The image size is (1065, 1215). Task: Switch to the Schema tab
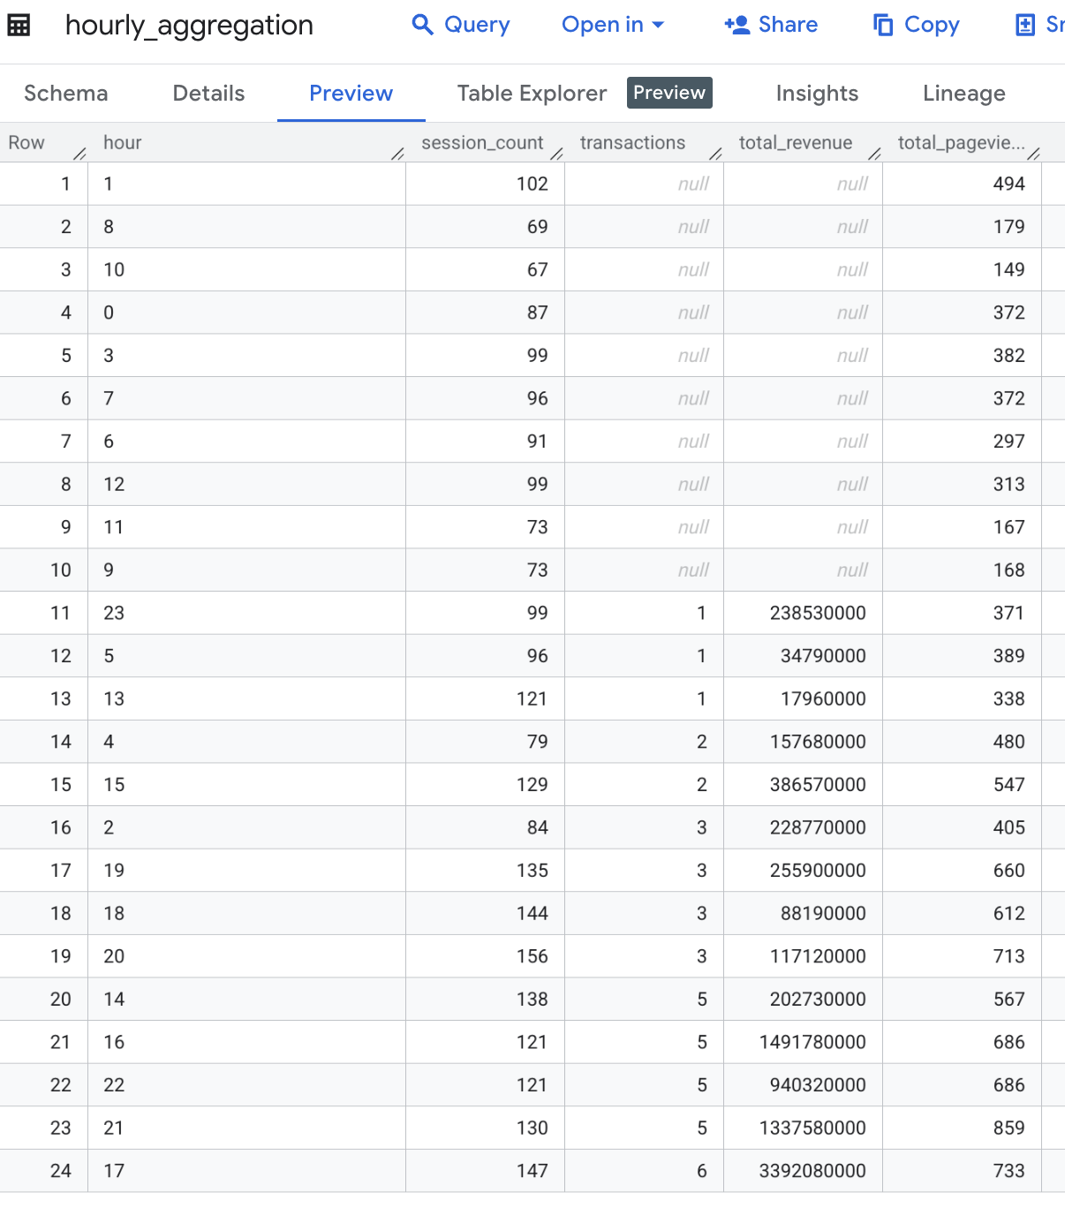66,94
